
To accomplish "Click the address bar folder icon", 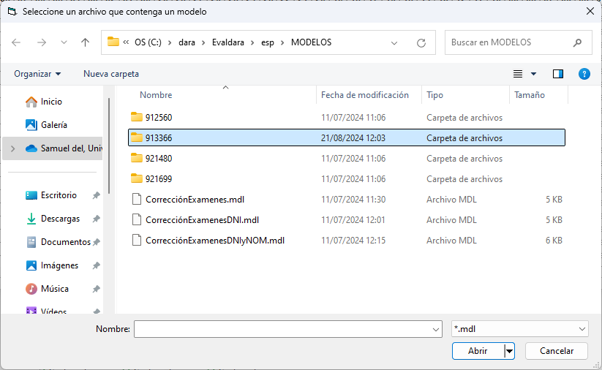I will [113, 42].
